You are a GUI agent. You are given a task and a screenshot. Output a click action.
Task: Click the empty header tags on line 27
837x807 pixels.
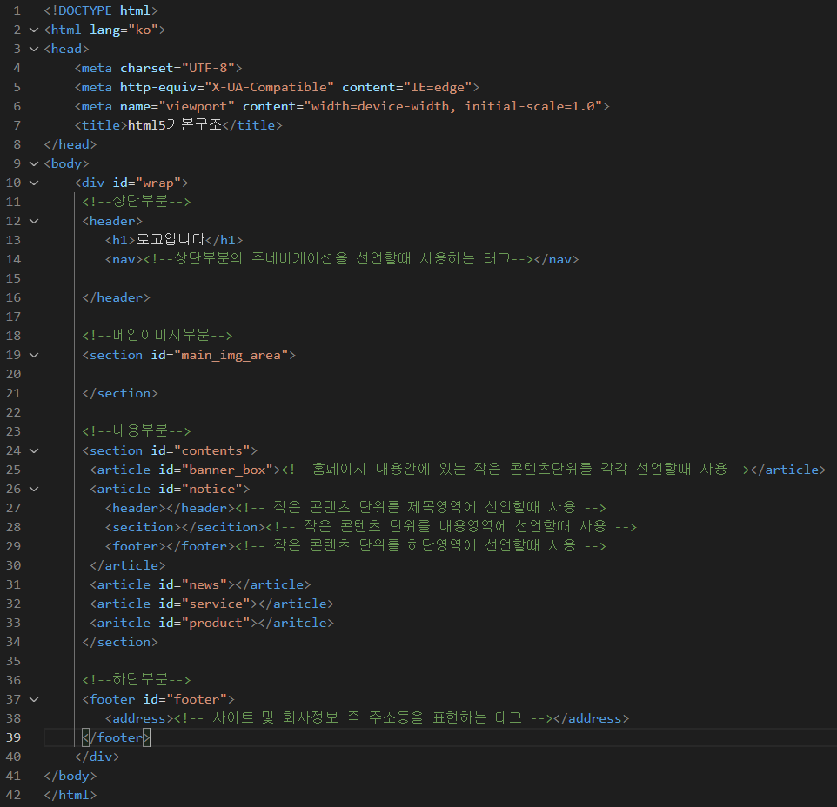point(171,509)
